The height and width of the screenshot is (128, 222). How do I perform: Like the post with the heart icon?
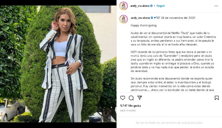[x=123, y=98]
